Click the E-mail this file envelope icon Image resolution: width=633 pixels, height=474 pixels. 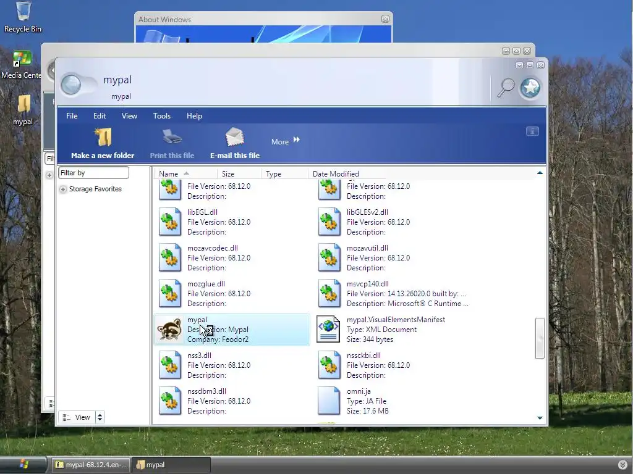[x=234, y=137]
